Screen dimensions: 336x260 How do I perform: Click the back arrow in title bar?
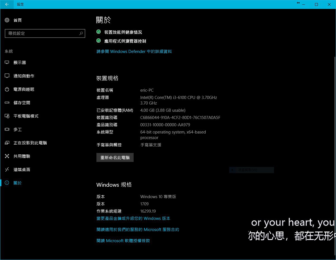pyautogui.click(x=7, y=4)
